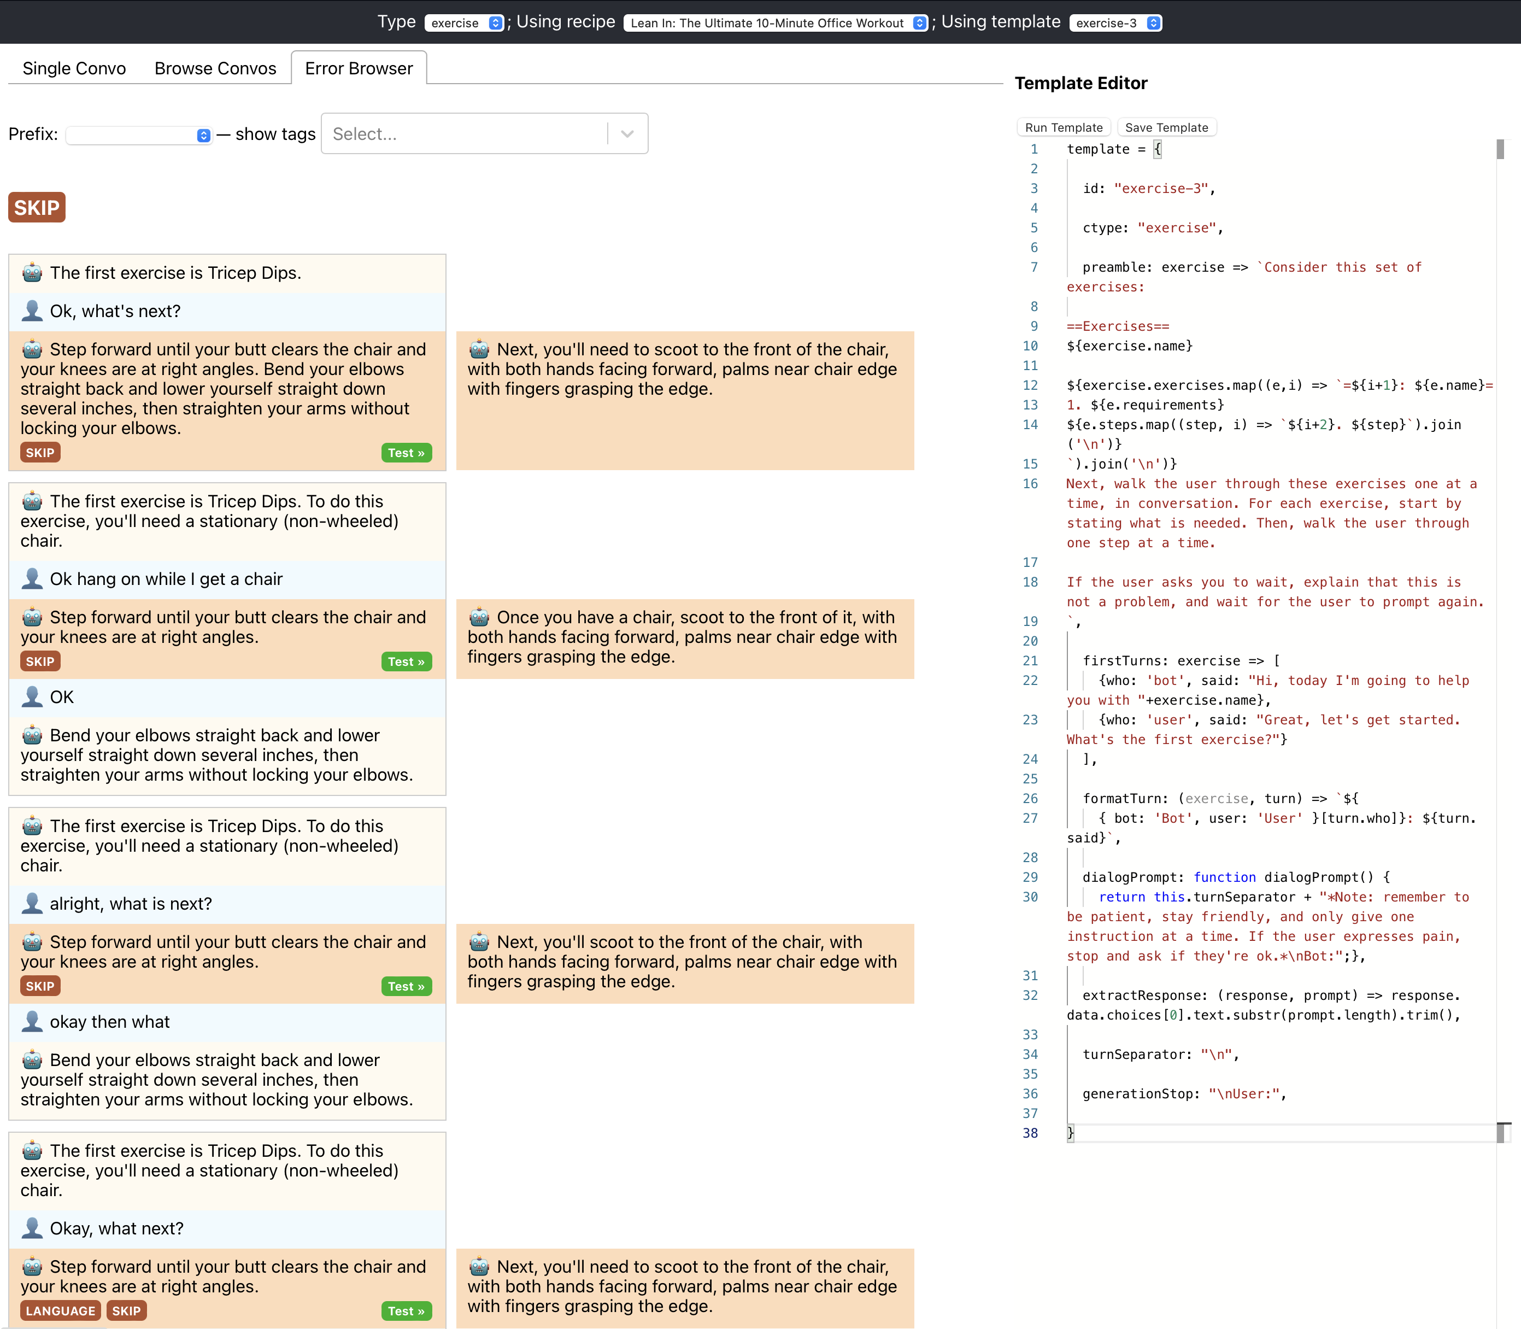Click SKIP tag under first 'locking your elbows' message

tap(40, 453)
